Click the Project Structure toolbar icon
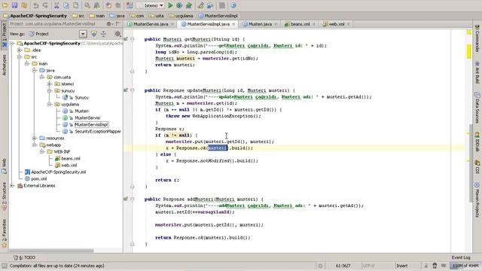Screen dimensions: 482x271 [210, 5]
